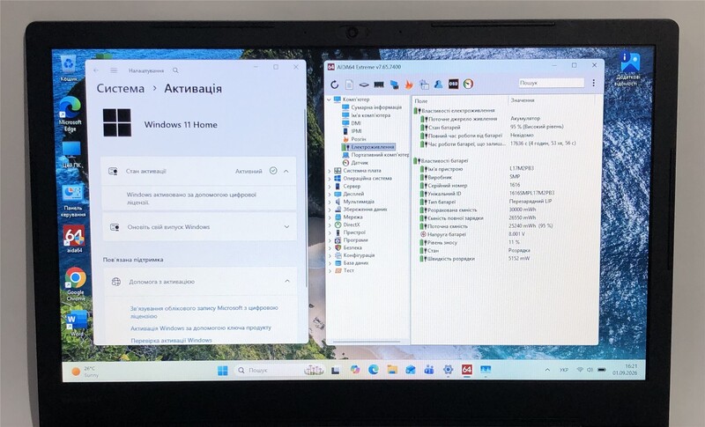Open File Explorer from the taskbar
Viewport: 705px width, 427px height.
(x=392, y=370)
